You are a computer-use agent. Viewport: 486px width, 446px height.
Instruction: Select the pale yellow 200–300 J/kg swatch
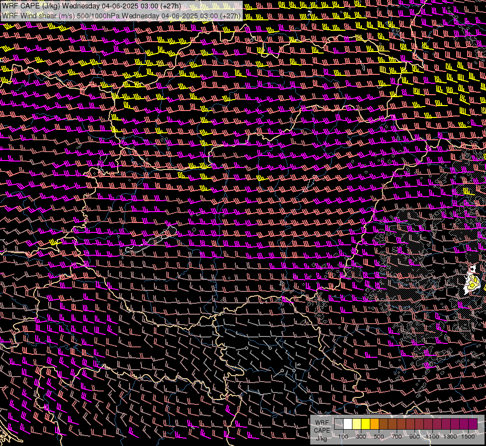click(357, 424)
